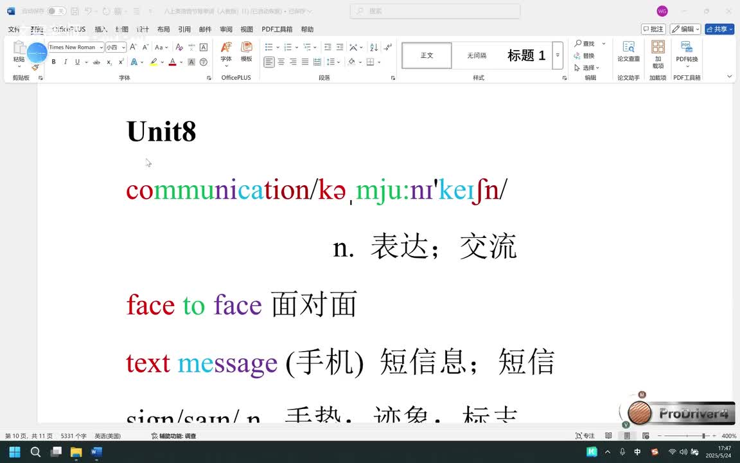
Task: Open the font name dropdown Times New Roman
Action: point(101,47)
